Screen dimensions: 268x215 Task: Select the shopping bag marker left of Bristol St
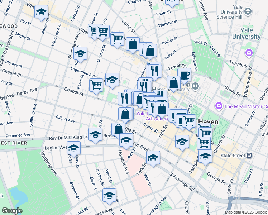(150, 52)
